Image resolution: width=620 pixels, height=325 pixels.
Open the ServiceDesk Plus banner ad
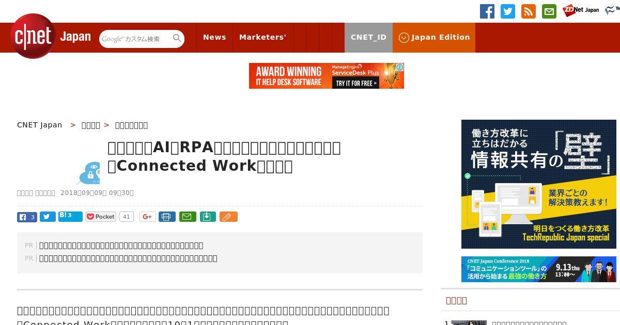pos(327,76)
